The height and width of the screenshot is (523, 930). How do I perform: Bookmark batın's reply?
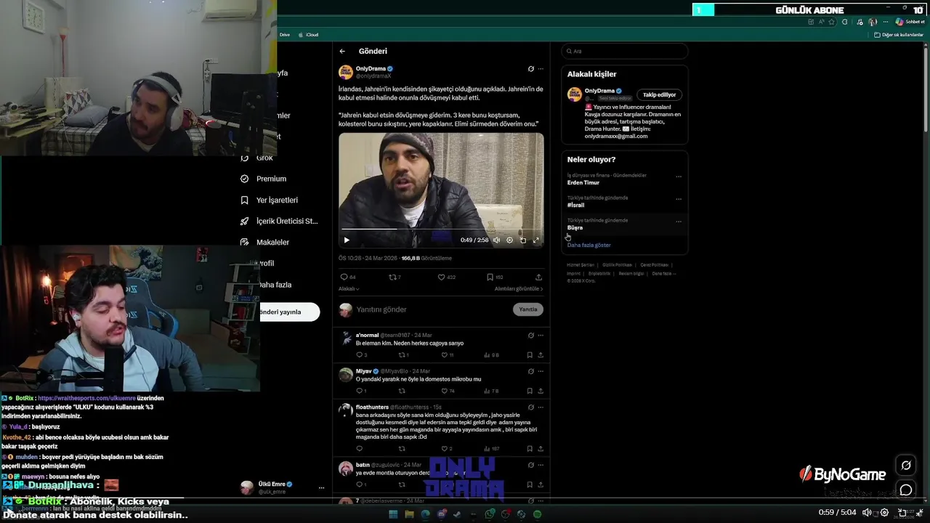(530, 485)
